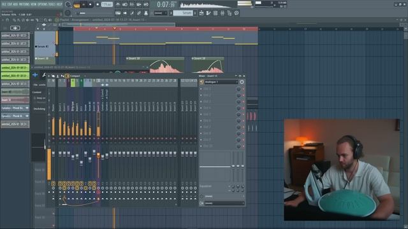Open the PATTERNS menu
The image size is (408, 229).
(24, 4)
